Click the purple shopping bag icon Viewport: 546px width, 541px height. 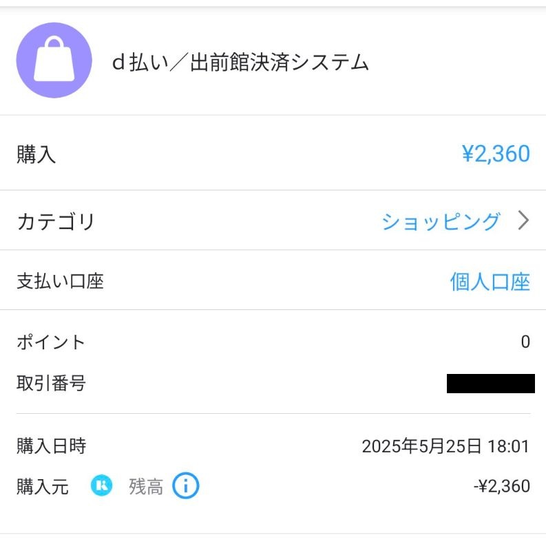tap(54, 60)
